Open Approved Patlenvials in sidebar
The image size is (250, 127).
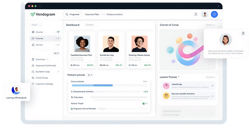pos(45,65)
